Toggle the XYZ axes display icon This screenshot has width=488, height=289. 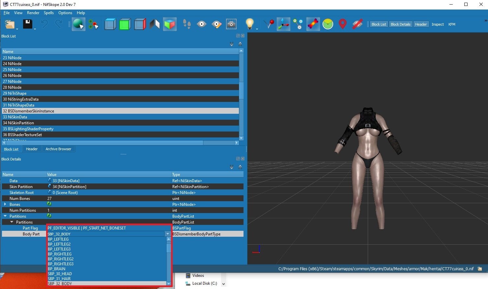tap(283, 24)
